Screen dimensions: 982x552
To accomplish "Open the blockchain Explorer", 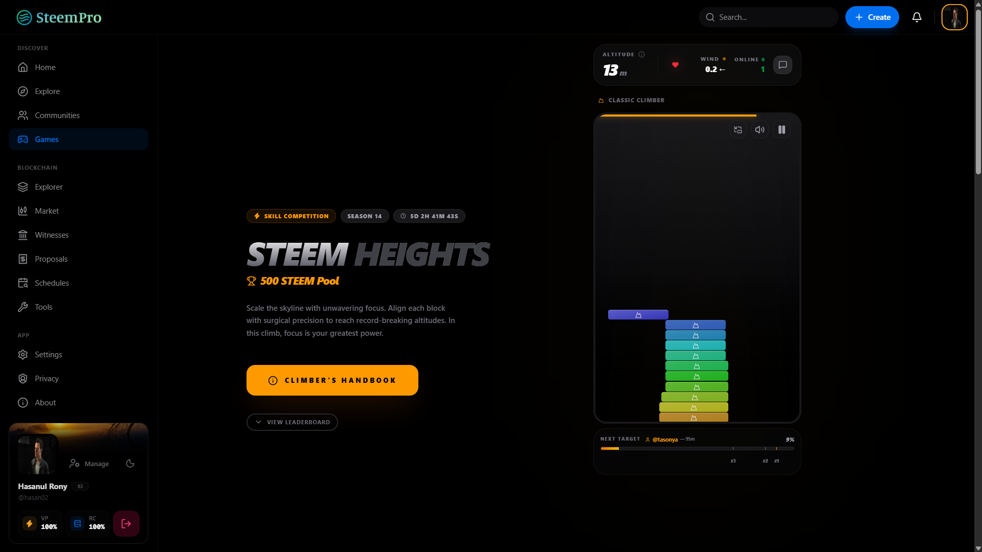I will click(x=78, y=187).
